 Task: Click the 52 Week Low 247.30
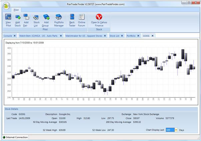click(111, 130)
